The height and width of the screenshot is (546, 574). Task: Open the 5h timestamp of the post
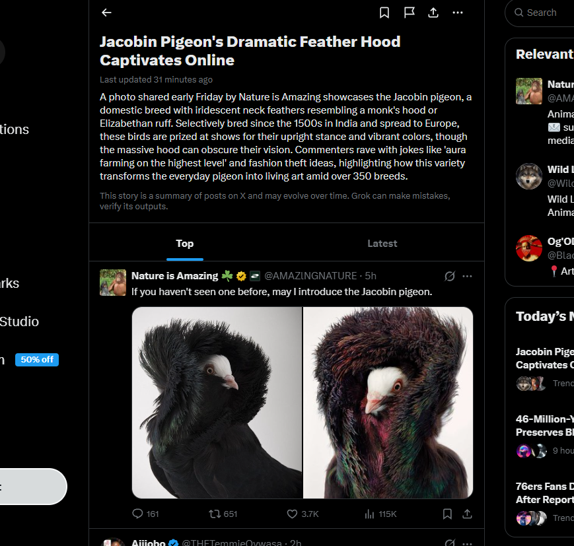(x=371, y=275)
